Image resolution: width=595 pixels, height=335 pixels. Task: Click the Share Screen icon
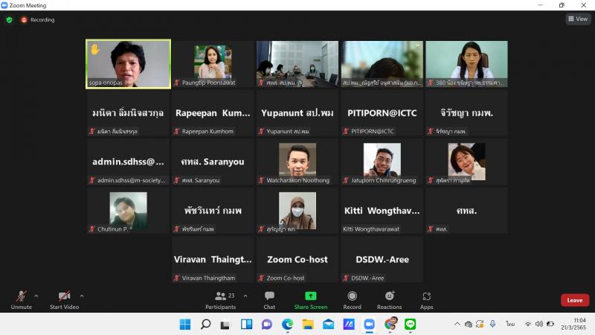(x=310, y=296)
